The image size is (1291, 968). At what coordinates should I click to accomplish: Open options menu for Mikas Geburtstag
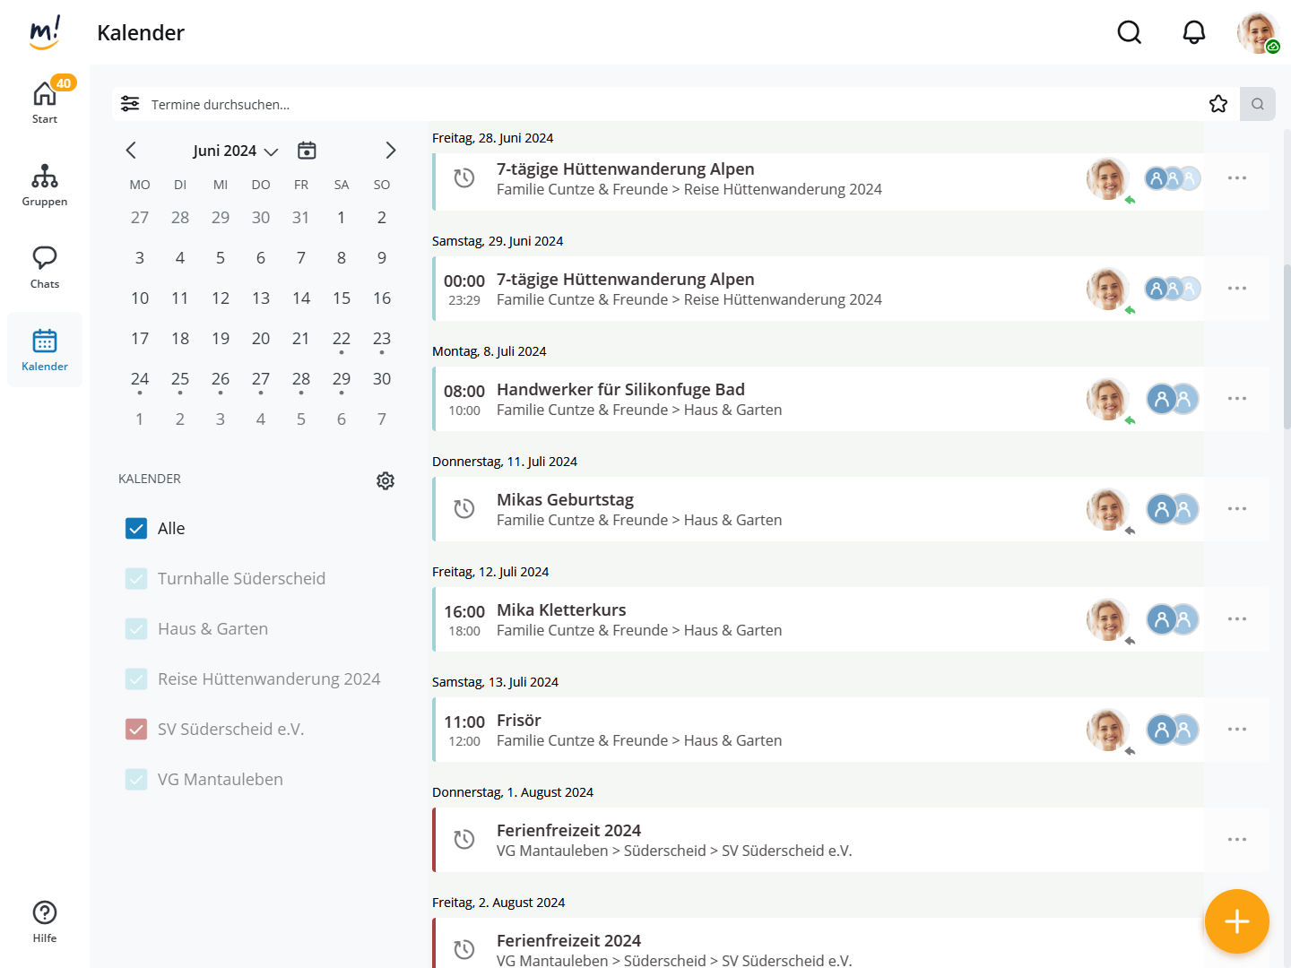1236,509
